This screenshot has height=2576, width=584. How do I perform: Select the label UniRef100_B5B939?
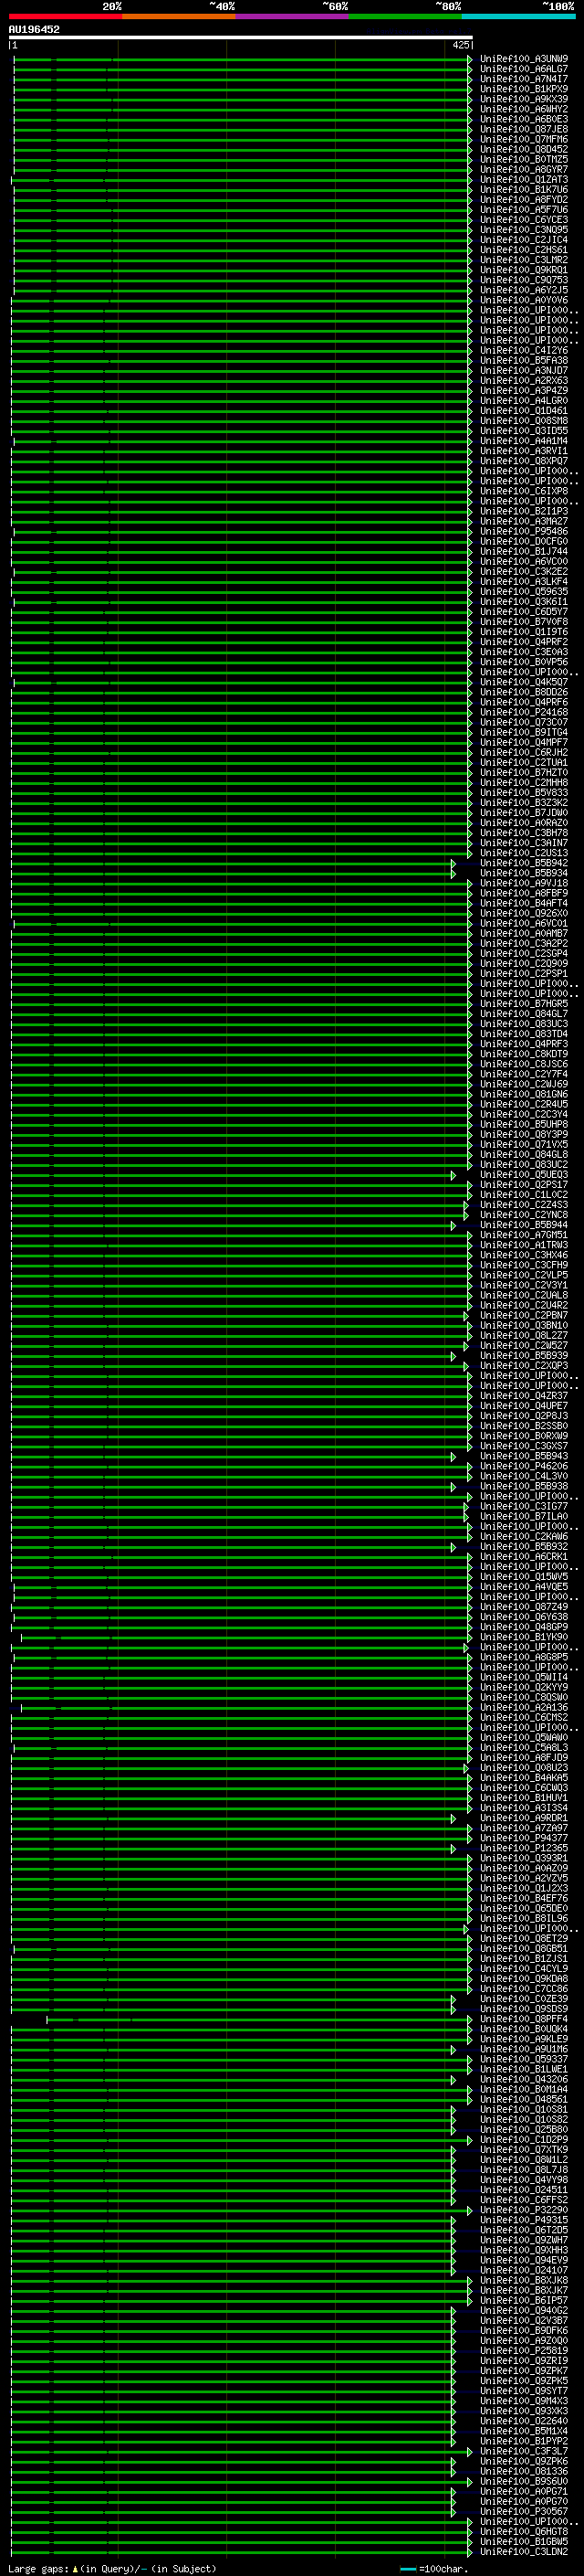(524, 1355)
